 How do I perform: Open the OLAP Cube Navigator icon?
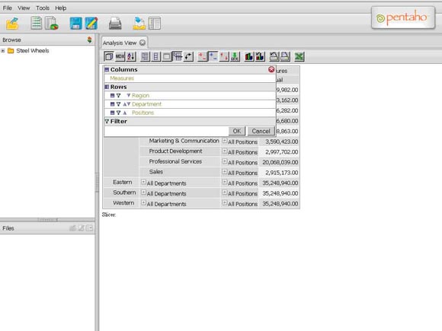coord(108,56)
